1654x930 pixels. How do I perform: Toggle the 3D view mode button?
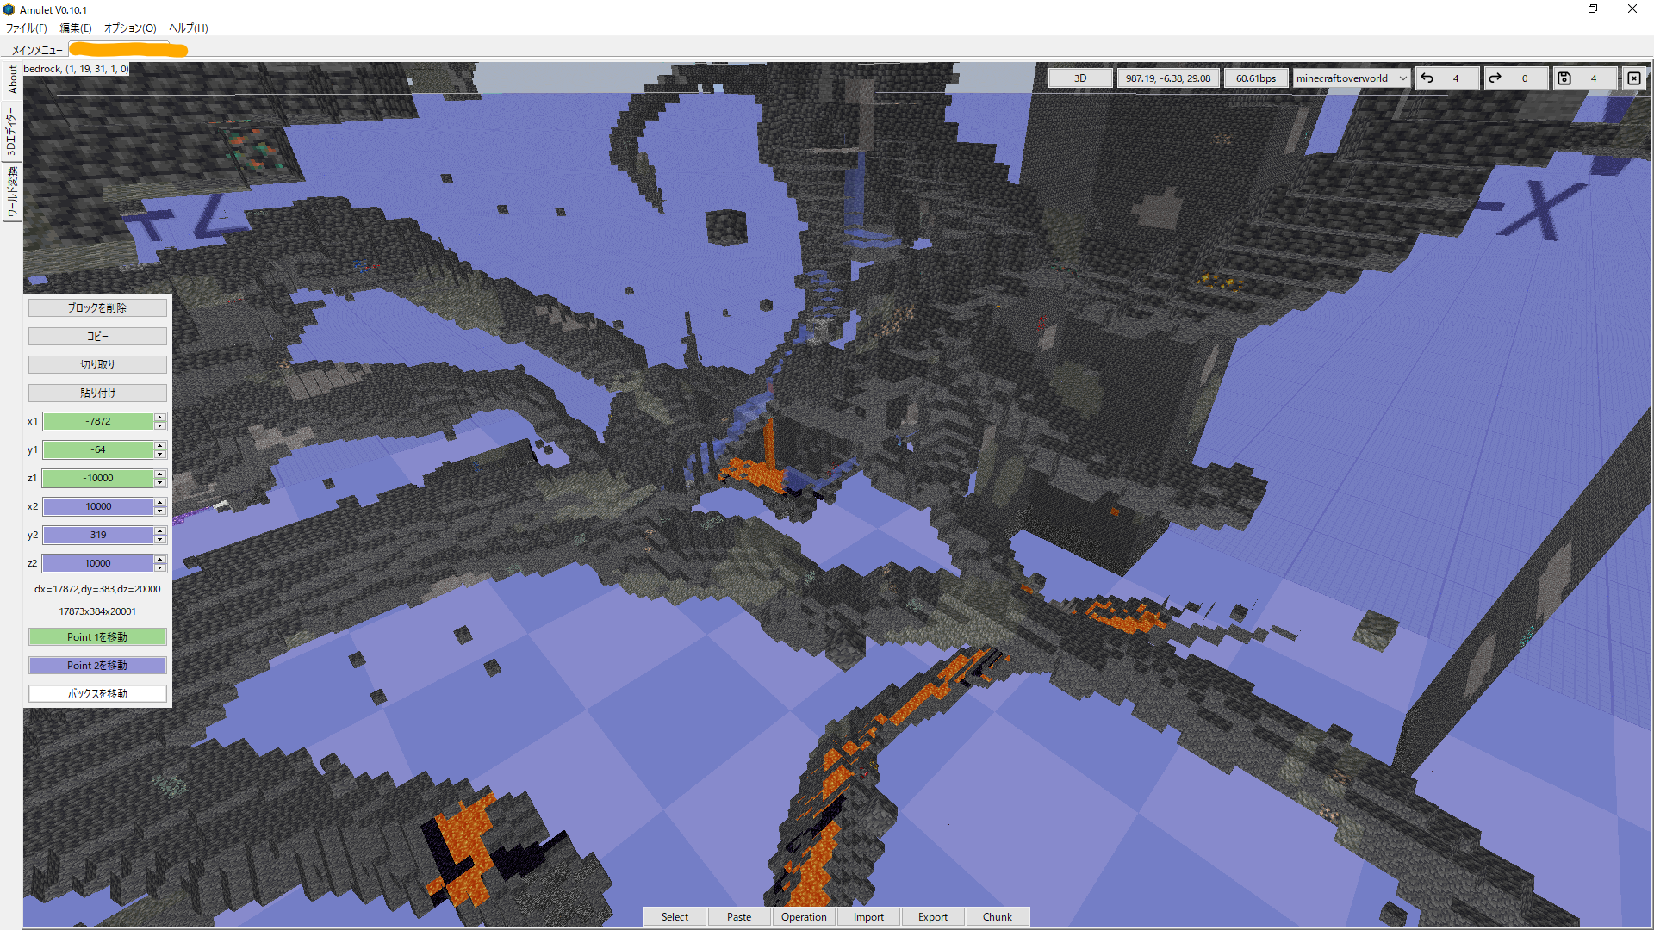click(1079, 78)
